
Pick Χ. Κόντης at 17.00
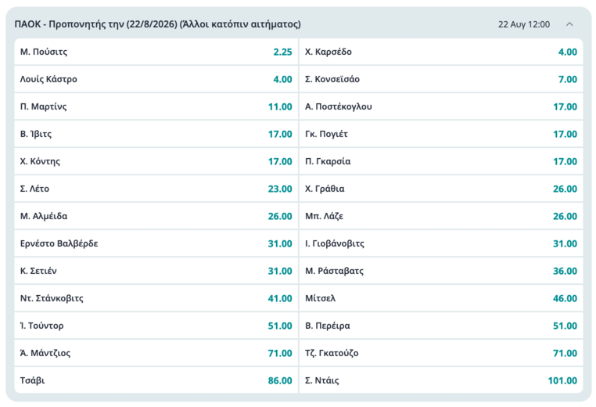[x=156, y=161]
